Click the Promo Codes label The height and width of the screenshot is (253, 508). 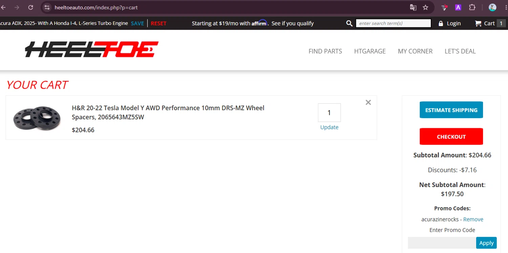[x=452, y=208]
